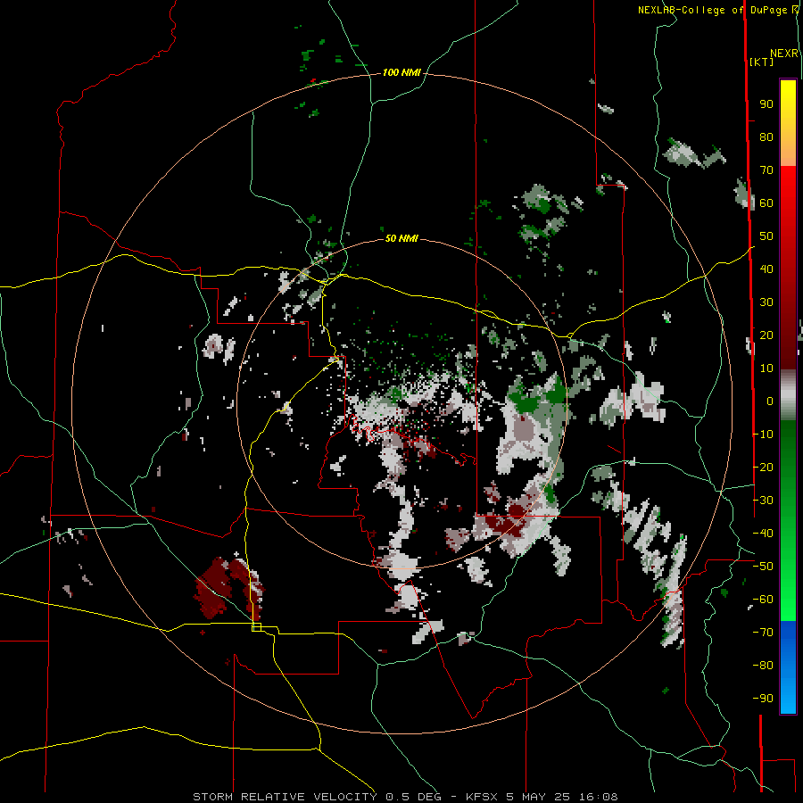
Task: Click the 60 value on the velocity scale
Action: click(x=766, y=203)
